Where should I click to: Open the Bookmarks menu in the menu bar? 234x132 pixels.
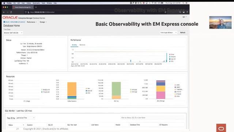pos(36,3)
